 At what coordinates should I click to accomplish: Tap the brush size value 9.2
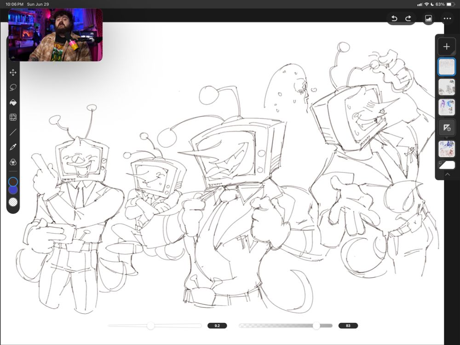217,326
